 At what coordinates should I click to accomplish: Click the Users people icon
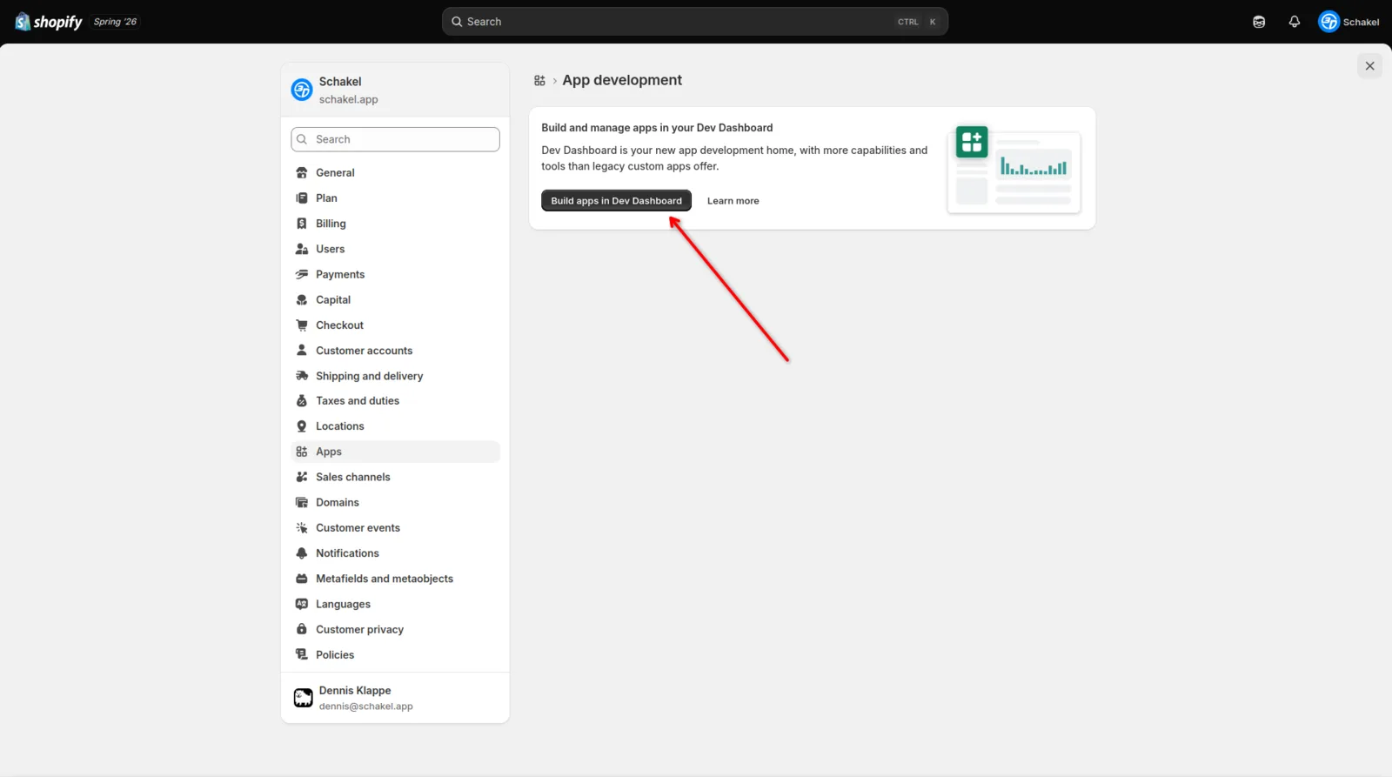coord(302,249)
